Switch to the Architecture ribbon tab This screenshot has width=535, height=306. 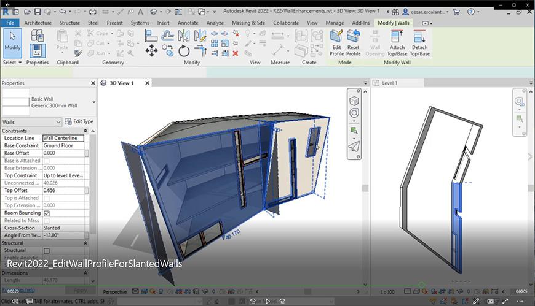click(x=38, y=23)
